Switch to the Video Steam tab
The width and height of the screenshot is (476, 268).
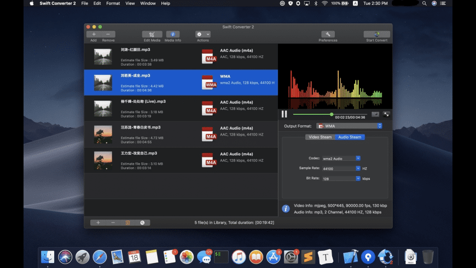(320, 137)
